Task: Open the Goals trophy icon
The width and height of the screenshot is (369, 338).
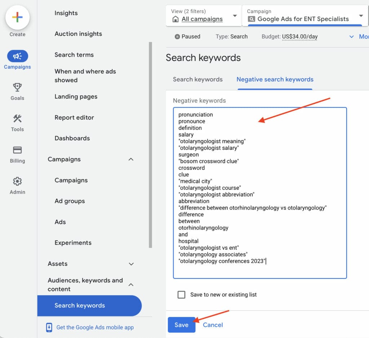Action: coord(17,87)
